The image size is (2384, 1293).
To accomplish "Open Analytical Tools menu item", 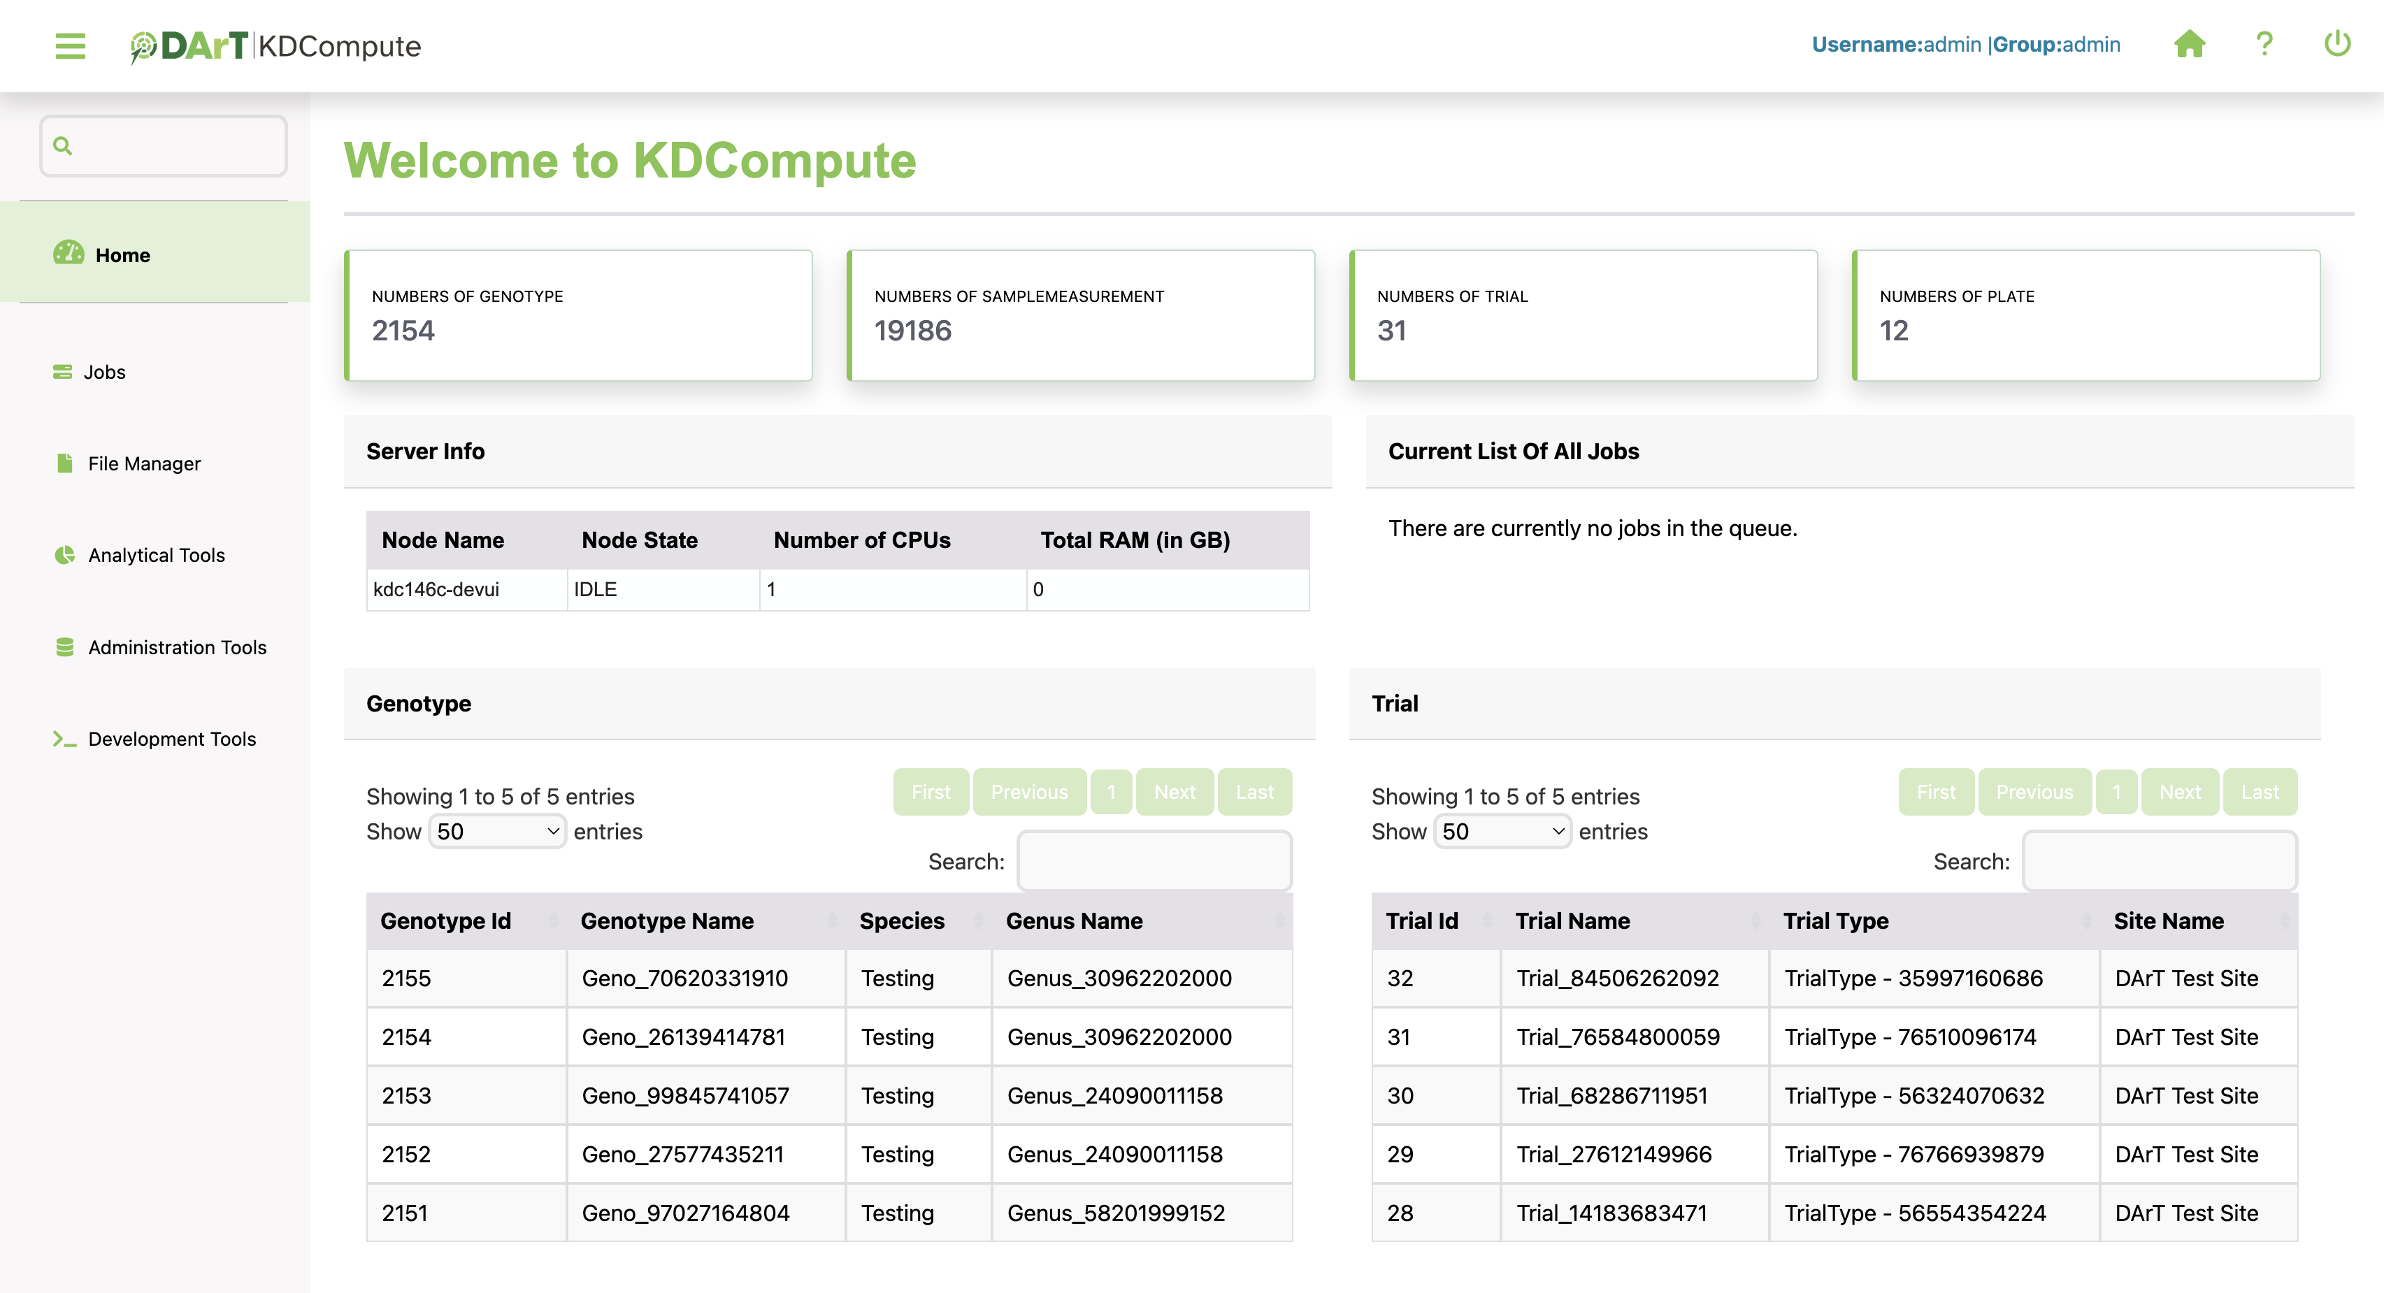I will tap(157, 555).
